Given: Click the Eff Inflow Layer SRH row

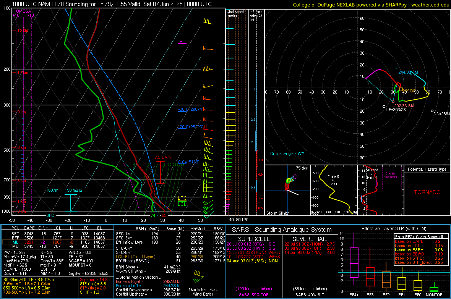Looking at the screenshot, I should point(170,242).
